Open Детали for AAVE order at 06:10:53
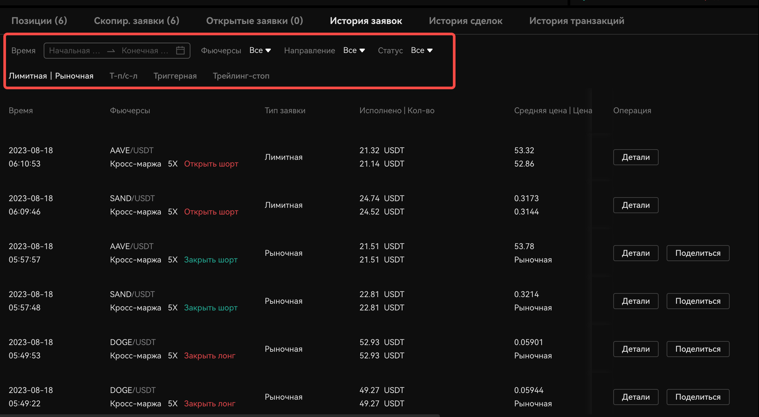Image resolution: width=759 pixels, height=417 pixels. 636,157
